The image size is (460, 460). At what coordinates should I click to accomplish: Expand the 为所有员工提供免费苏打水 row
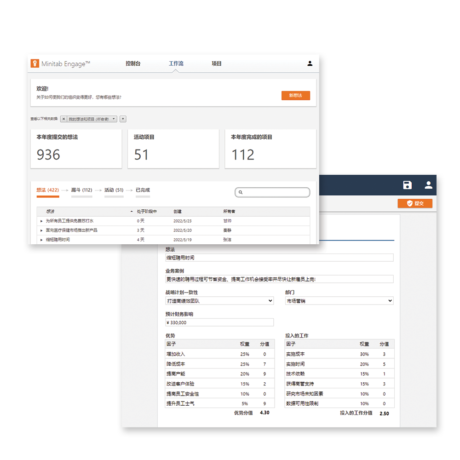tap(42, 221)
